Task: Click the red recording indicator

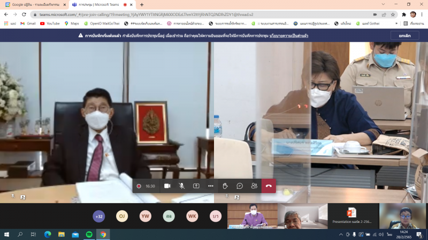Action: [139, 186]
